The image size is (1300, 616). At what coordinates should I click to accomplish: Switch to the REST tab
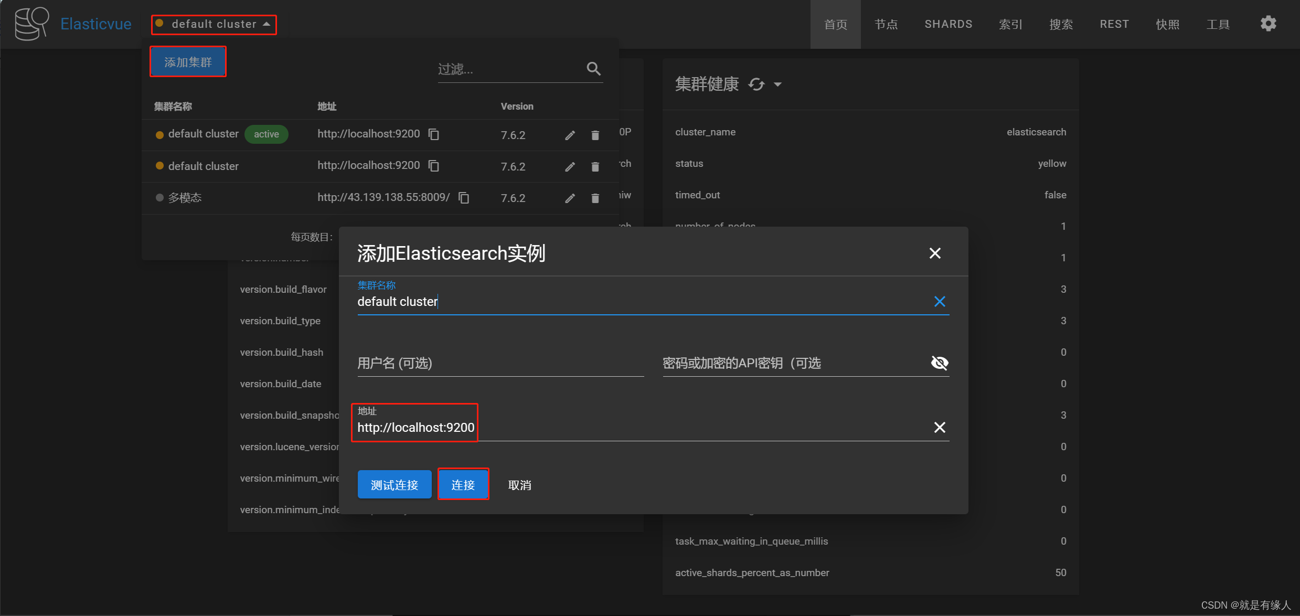1114,24
